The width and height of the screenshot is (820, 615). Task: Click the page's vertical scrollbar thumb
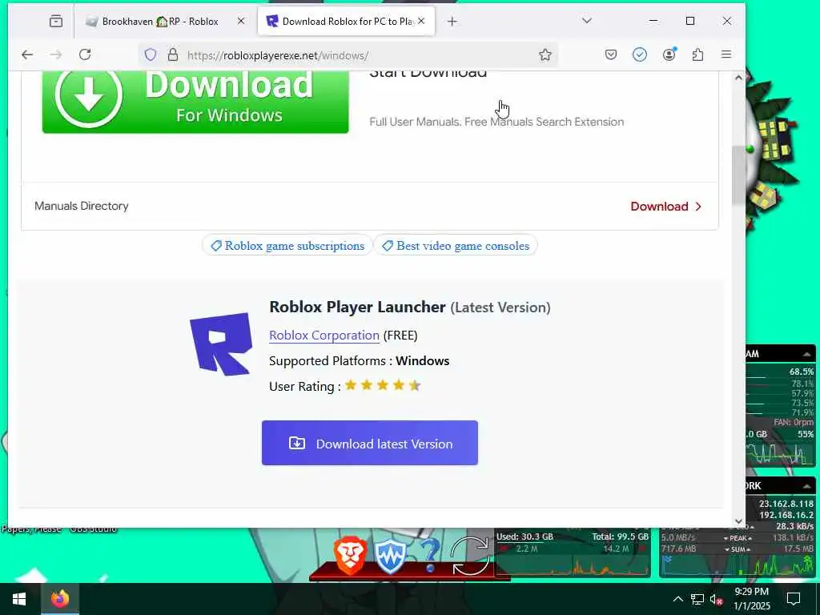pyautogui.click(x=738, y=175)
